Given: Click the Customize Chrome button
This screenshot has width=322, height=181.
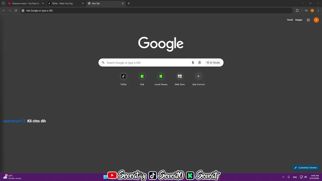Looking at the screenshot, I should pyautogui.click(x=306, y=168).
